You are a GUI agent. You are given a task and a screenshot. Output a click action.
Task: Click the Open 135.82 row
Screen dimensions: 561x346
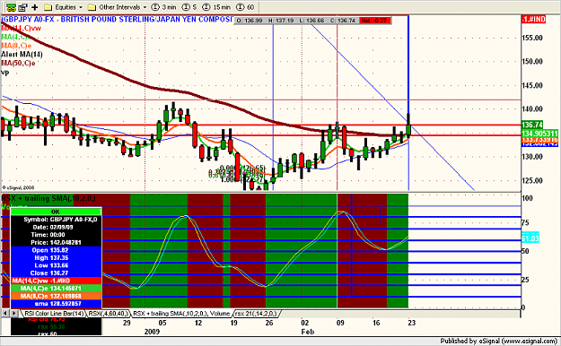(57, 250)
